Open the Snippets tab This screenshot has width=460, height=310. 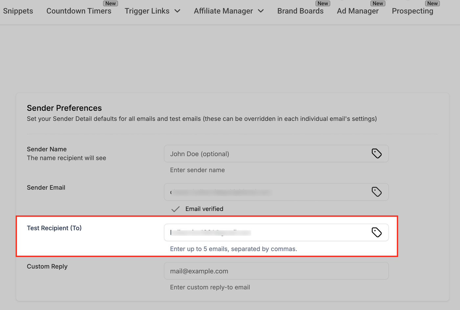click(18, 11)
